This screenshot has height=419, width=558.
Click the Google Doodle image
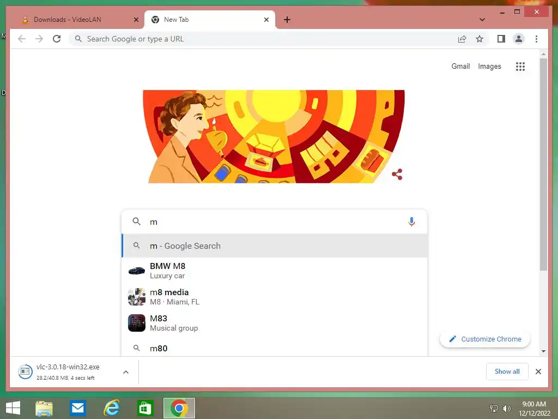tap(274, 136)
